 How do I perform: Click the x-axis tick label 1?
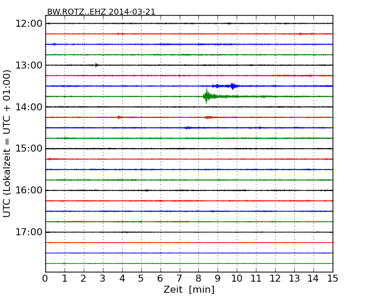click(65, 279)
